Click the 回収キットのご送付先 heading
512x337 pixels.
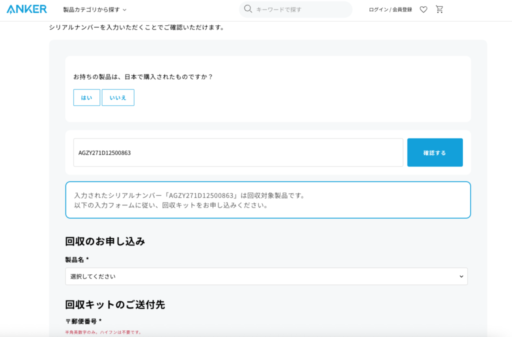click(115, 304)
